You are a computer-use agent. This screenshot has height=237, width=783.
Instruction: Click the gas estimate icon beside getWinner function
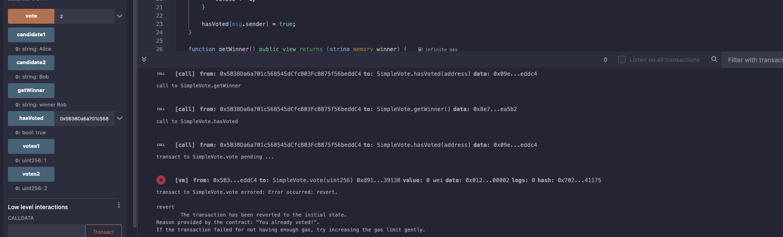[420, 49]
